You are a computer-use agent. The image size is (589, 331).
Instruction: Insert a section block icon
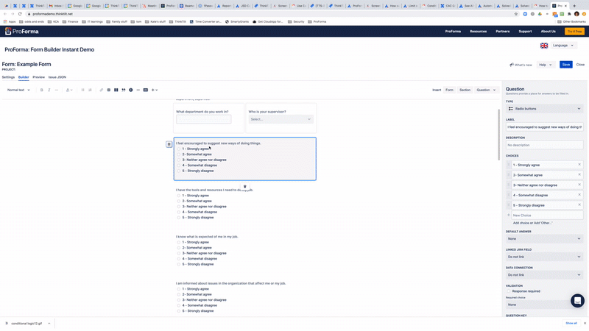(x=145, y=90)
